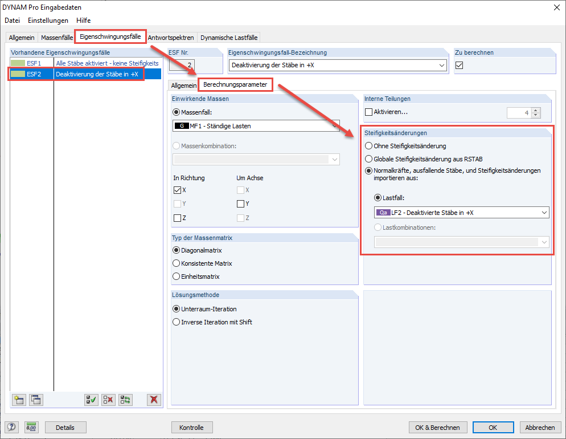Click ESF2 green color swatch
The image size is (566, 439).
18,74
